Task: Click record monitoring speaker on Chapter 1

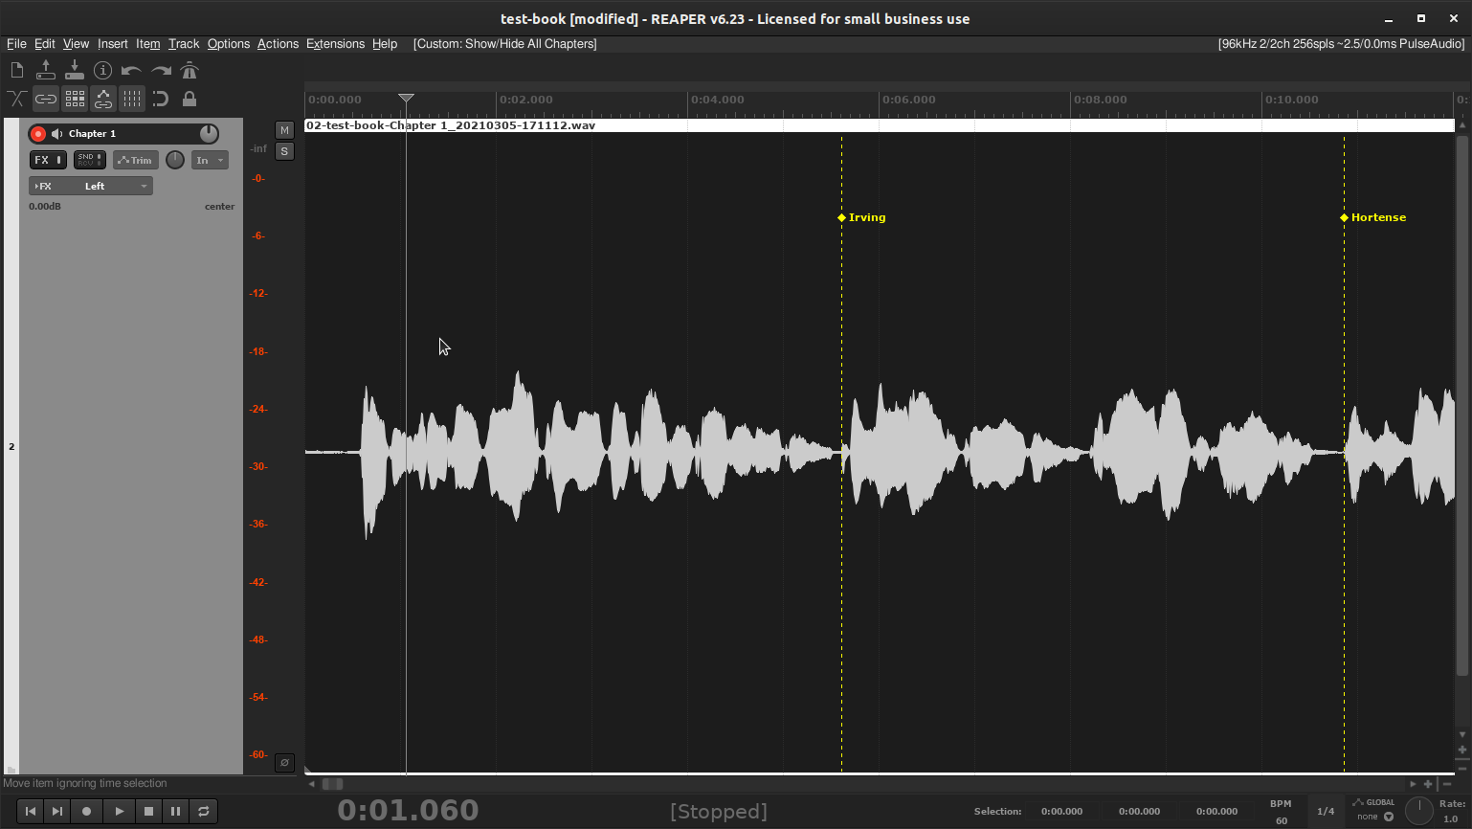Action: (57, 134)
